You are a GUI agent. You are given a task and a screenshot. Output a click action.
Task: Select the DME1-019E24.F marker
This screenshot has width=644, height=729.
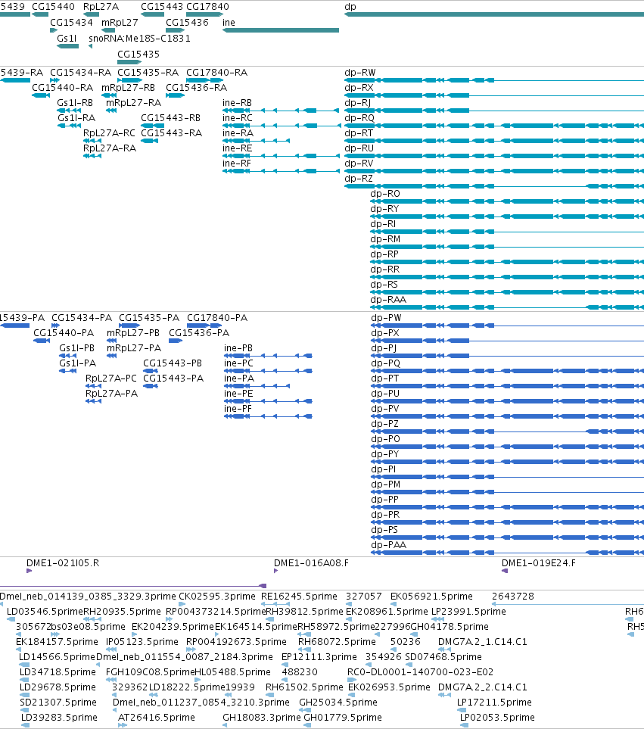[x=505, y=571]
